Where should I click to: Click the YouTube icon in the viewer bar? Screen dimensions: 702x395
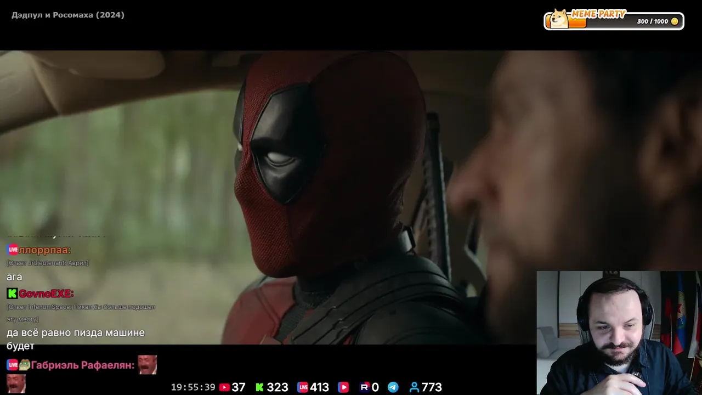pos(224,387)
